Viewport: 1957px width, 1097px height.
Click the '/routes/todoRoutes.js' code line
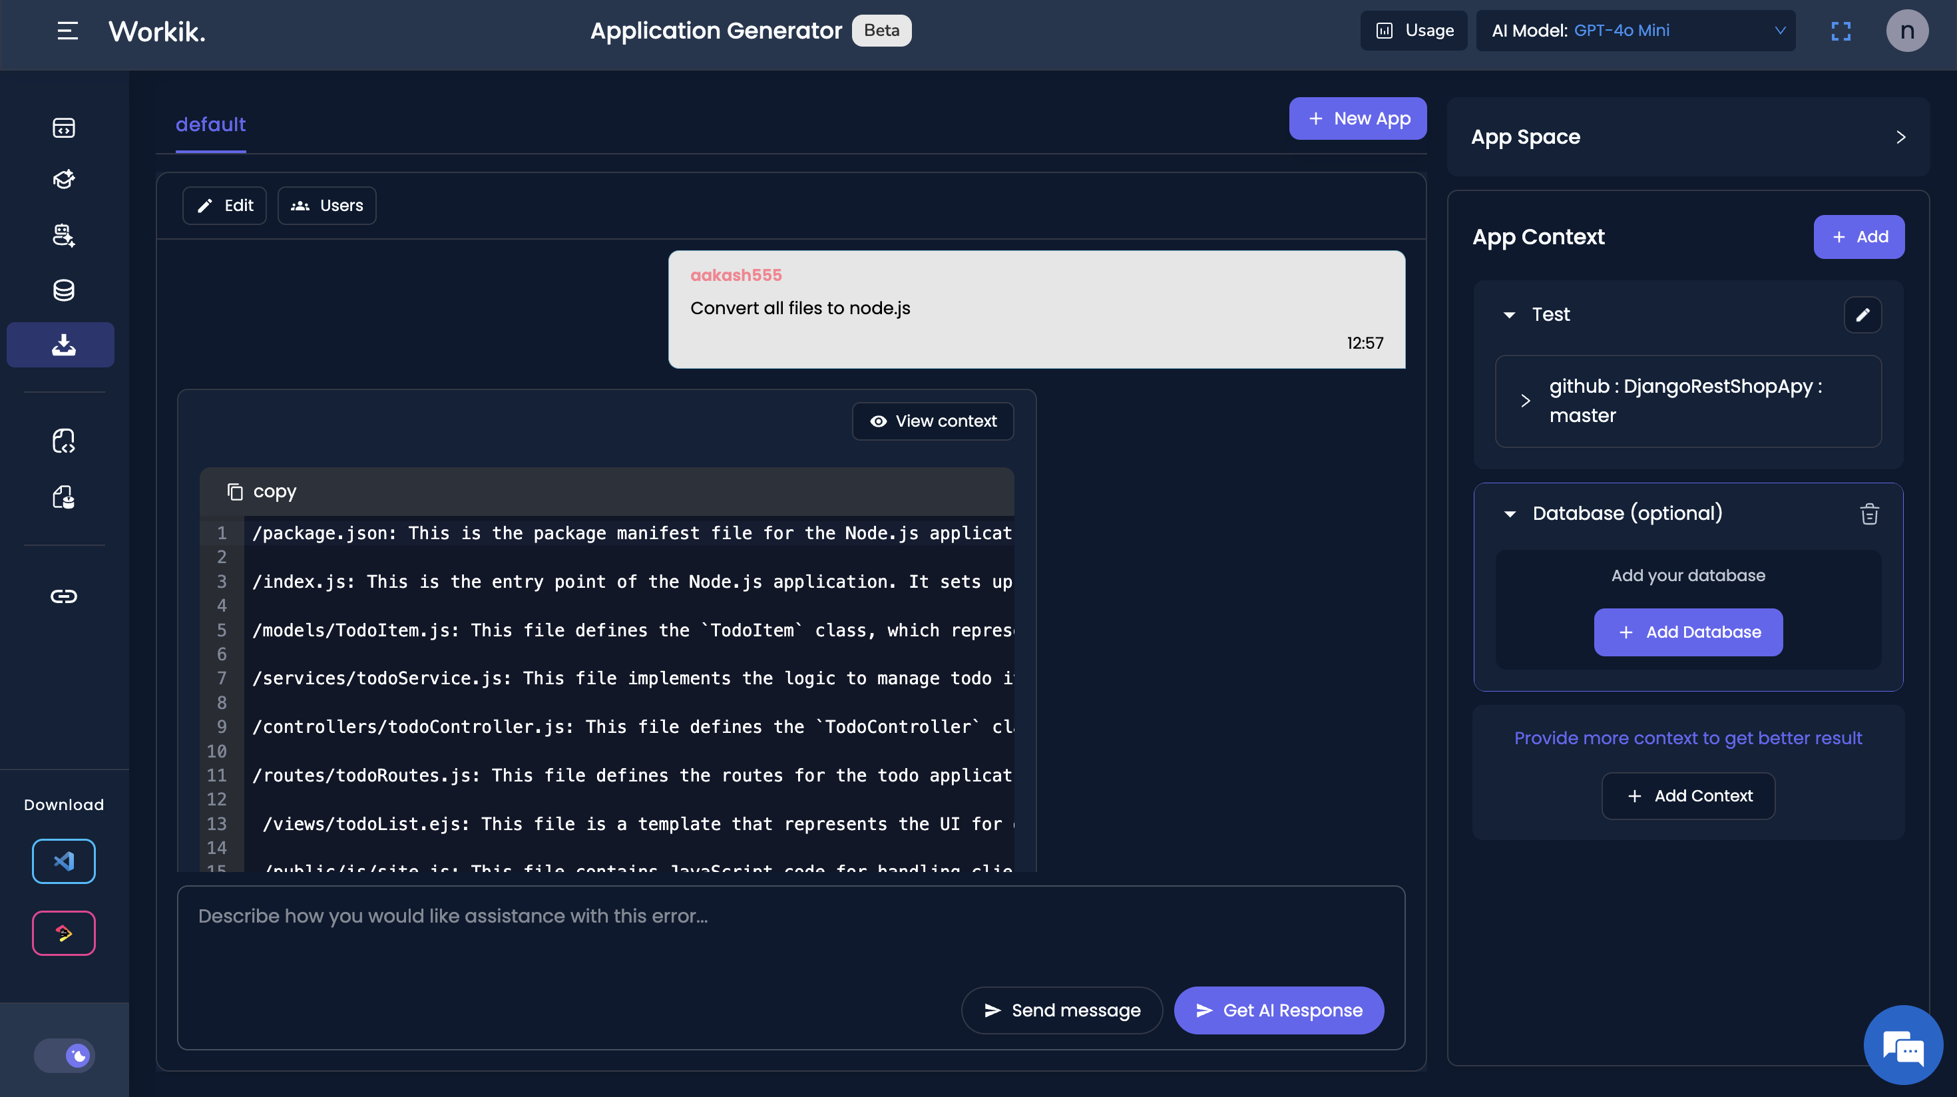tap(632, 775)
